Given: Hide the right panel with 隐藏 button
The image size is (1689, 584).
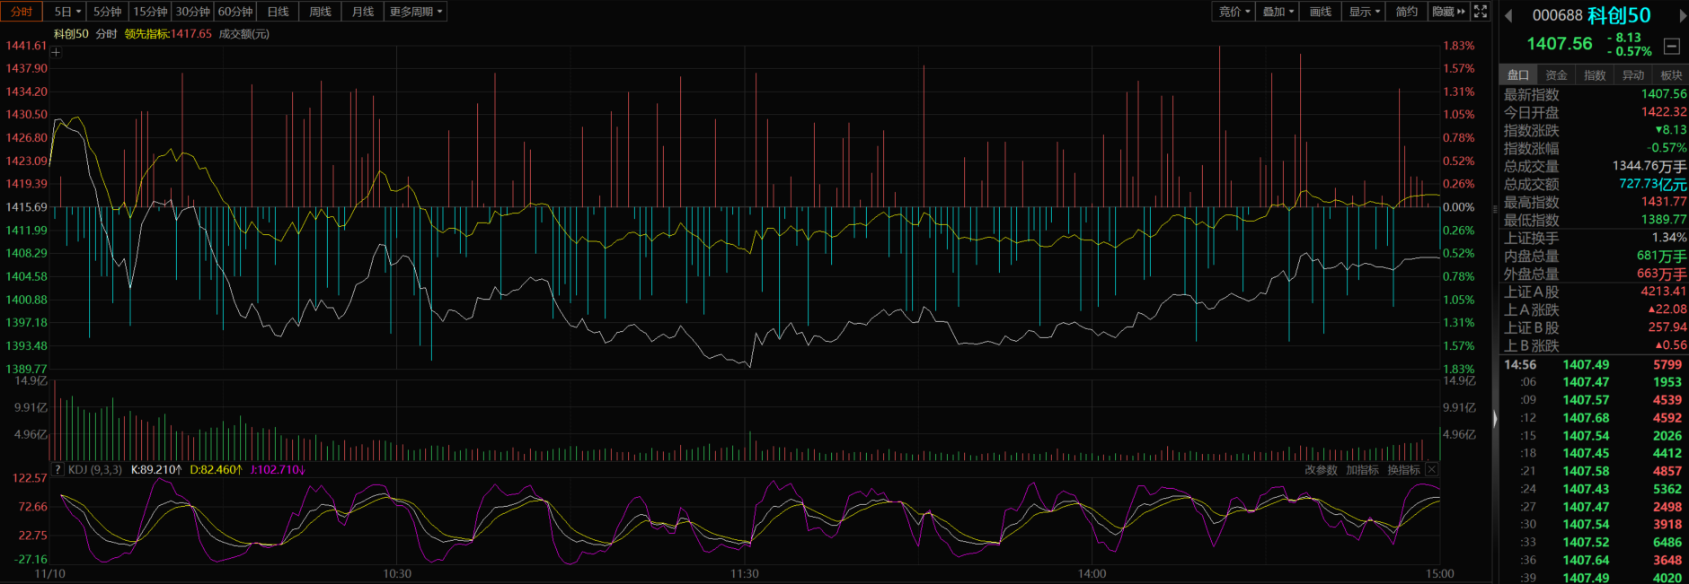Looking at the screenshot, I should click(x=1448, y=12).
